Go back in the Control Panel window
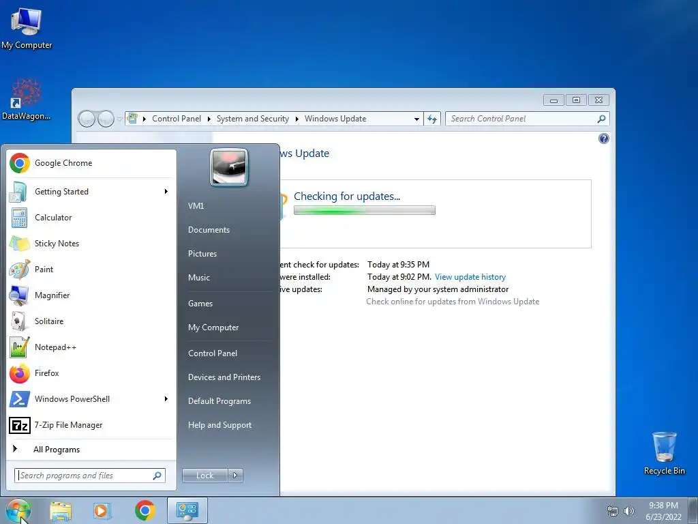698x524 pixels. 87,119
